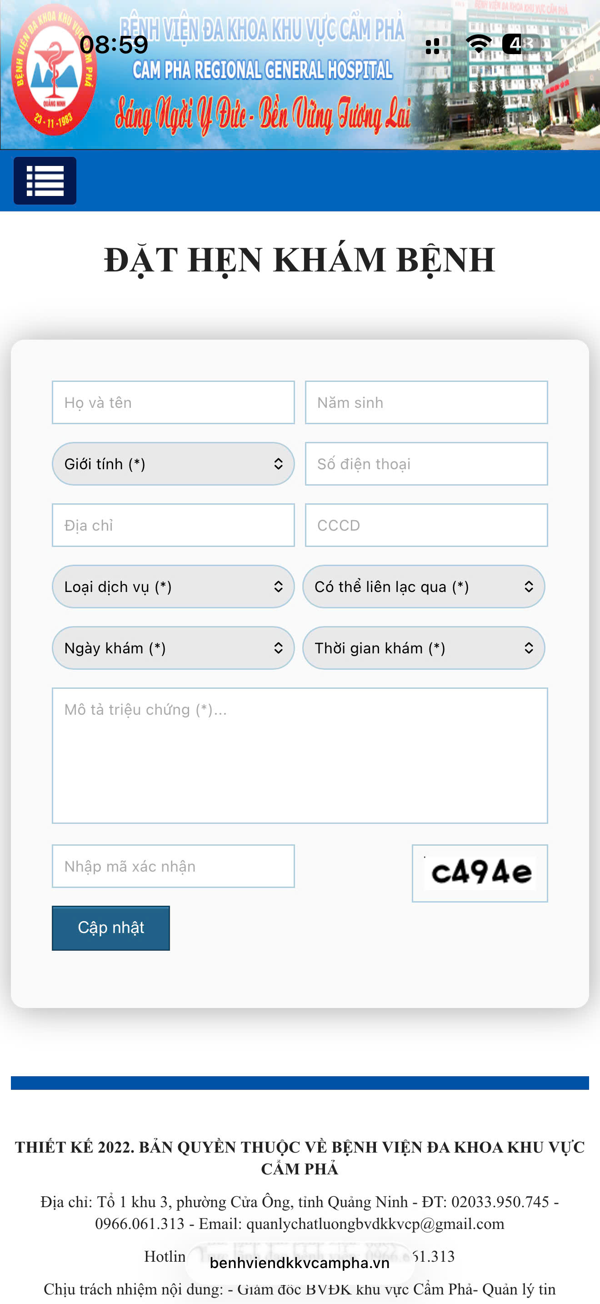Expand the Loại dịch vụ dropdown
Screen dimensions: 600x1304
tap(173, 587)
